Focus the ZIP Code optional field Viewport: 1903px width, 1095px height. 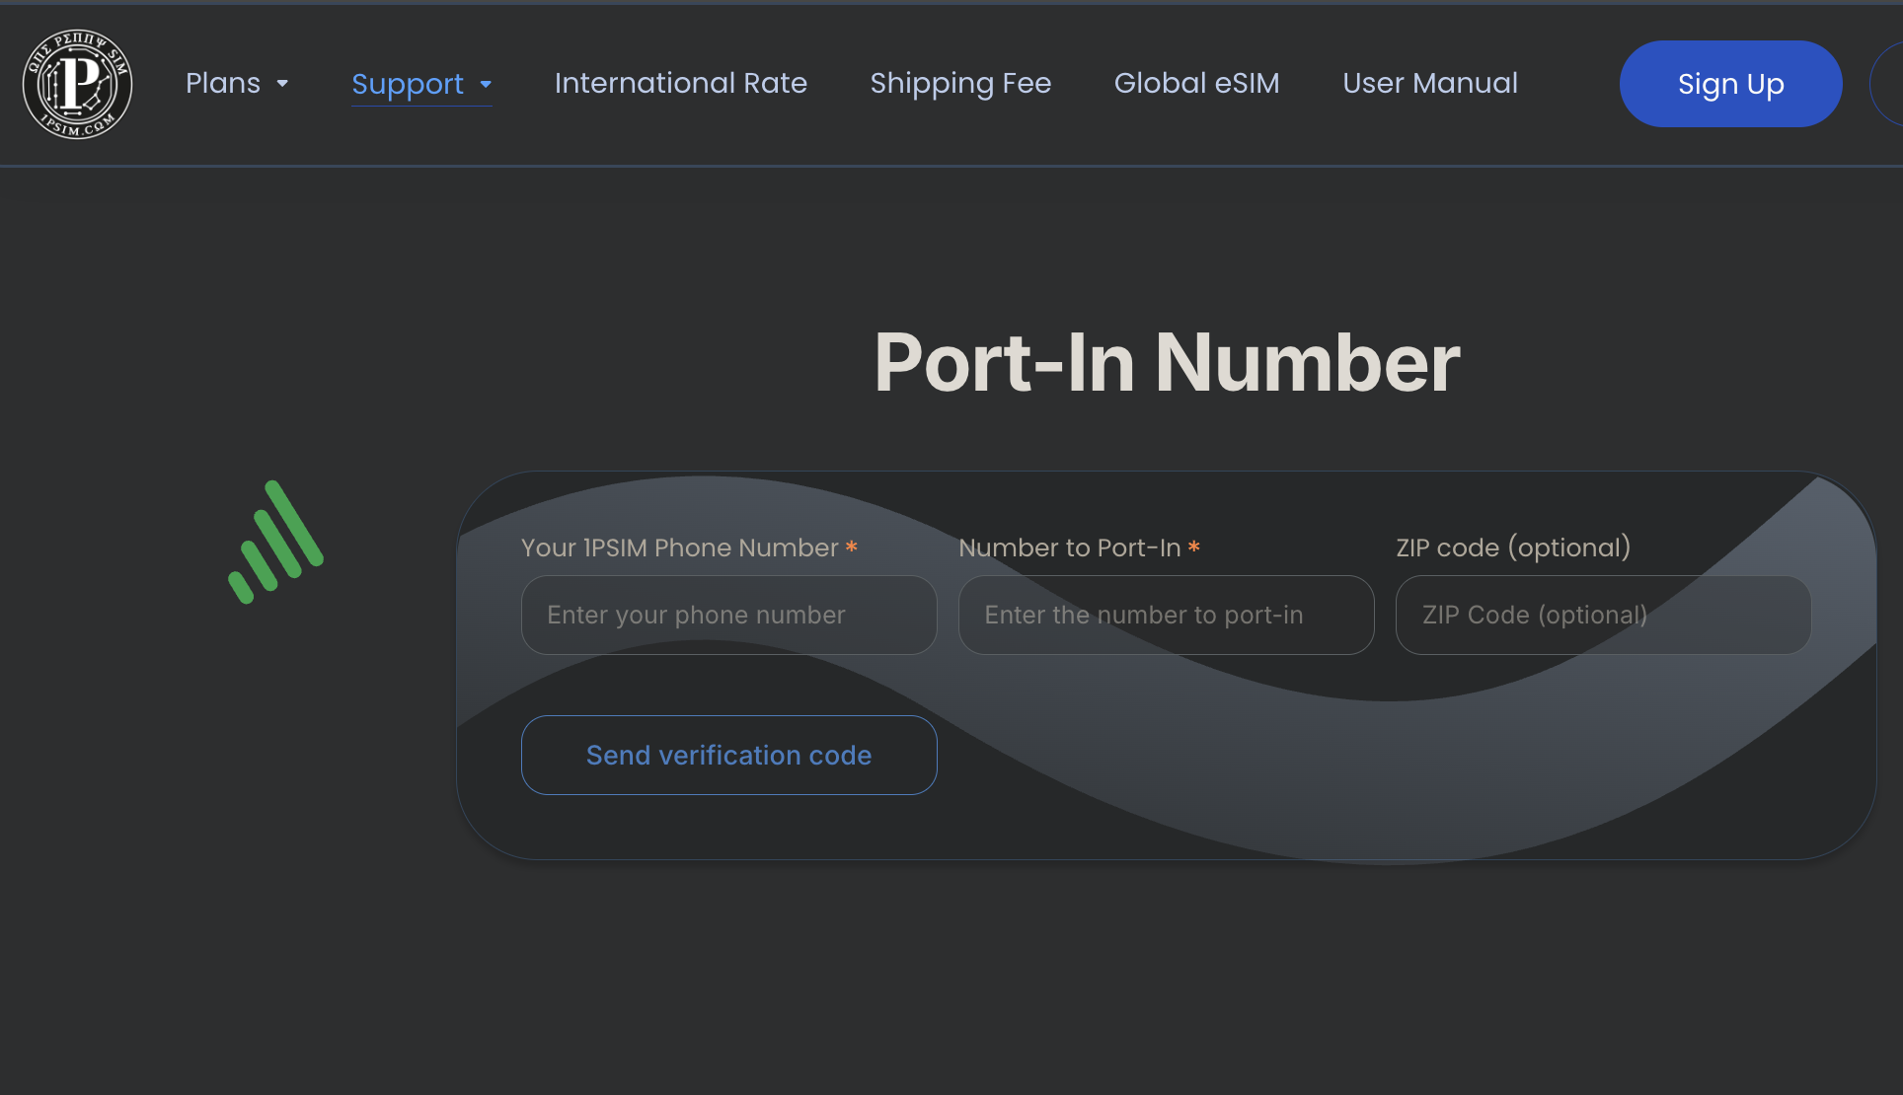coord(1603,615)
